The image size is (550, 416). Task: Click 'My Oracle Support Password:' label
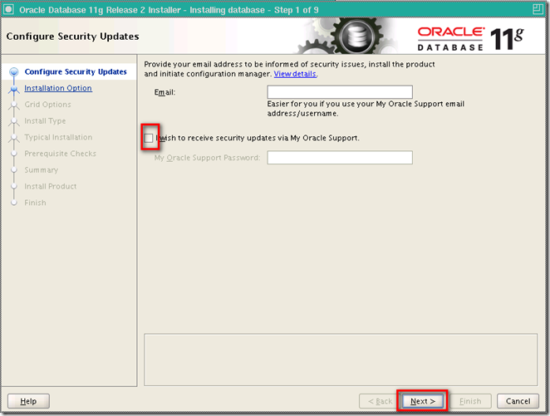click(207, 158)
